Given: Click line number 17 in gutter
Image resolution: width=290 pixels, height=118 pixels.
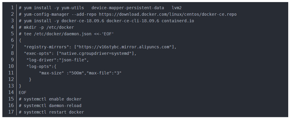Looking at the screenshot, I should click(11, 112).
